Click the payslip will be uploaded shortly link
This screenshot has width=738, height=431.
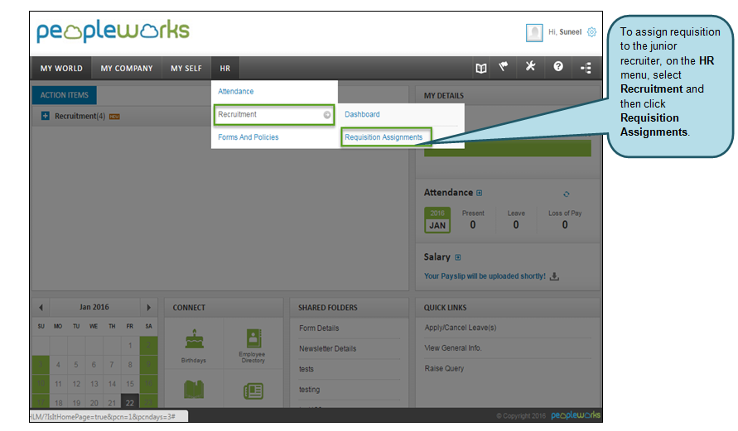[485, 276]
